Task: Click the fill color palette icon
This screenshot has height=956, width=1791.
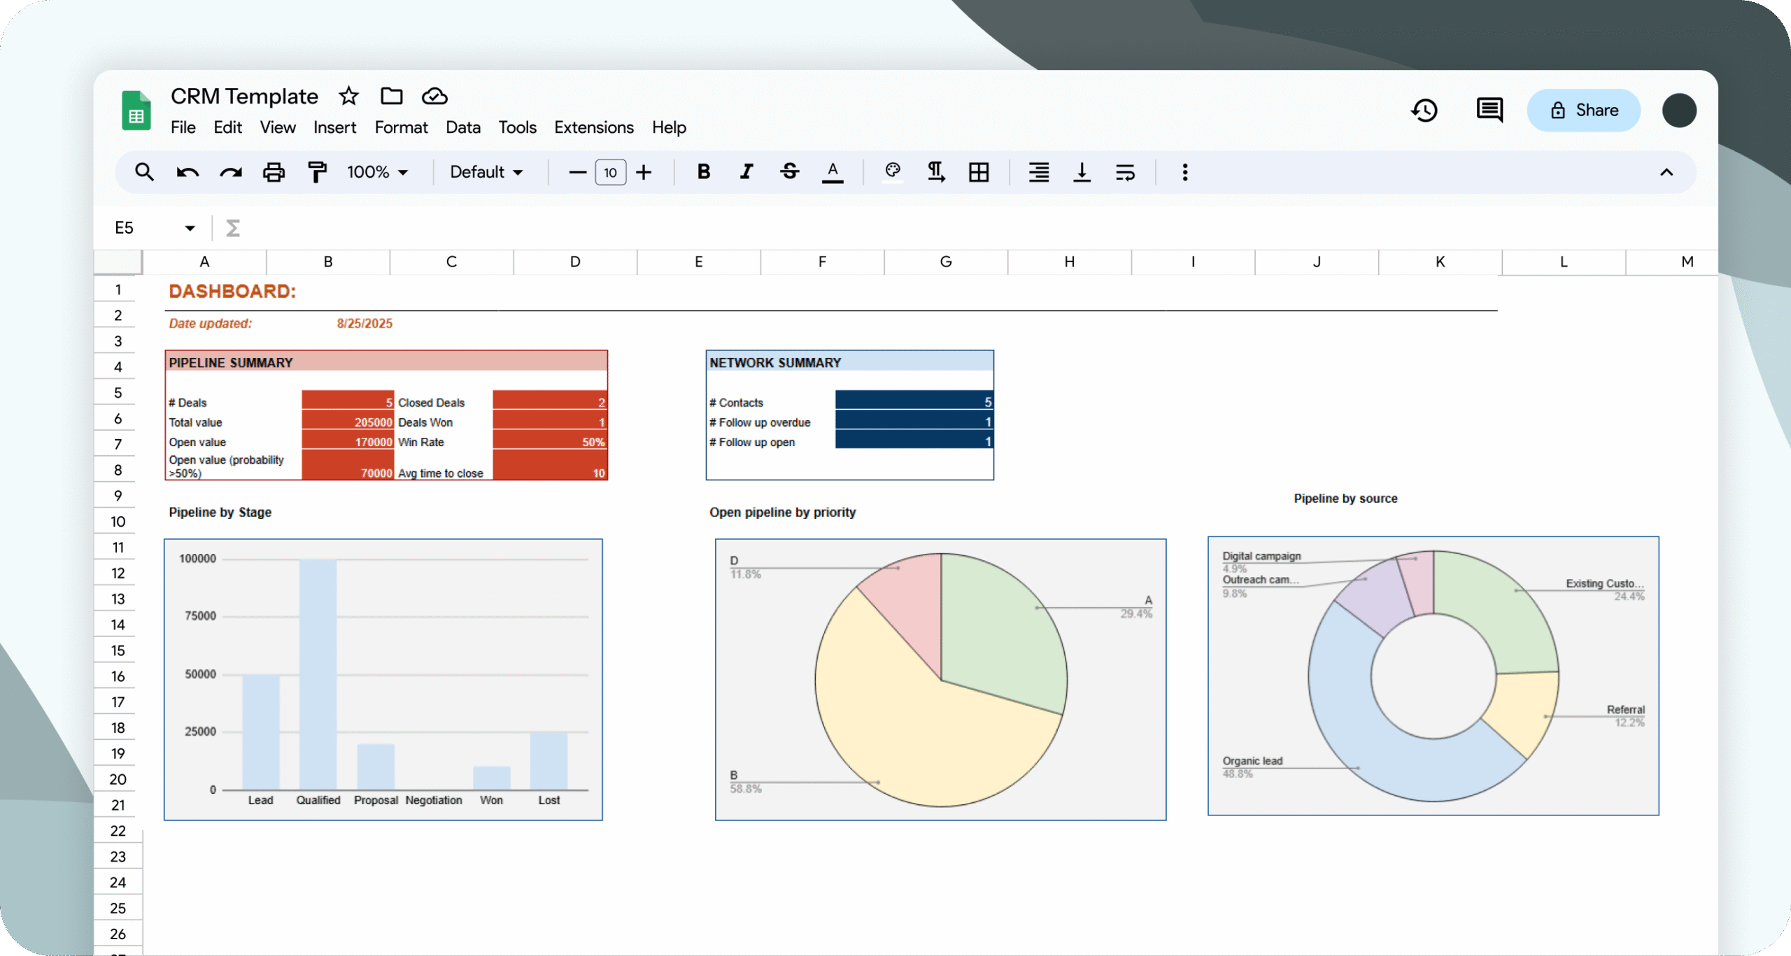Action: click(892, 172)
